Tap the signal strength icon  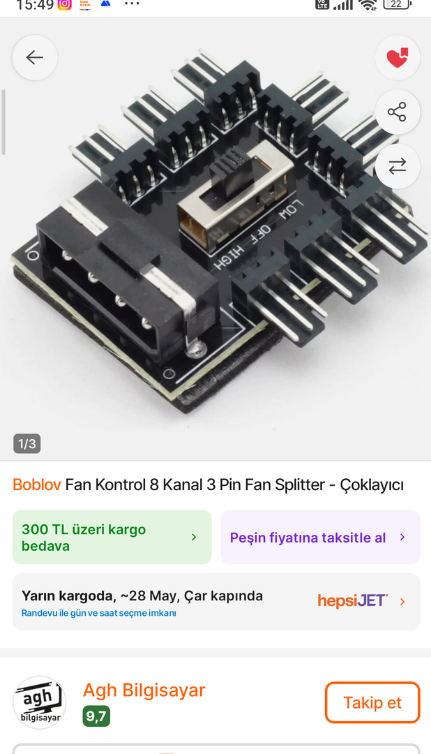pyautogui.click(x=342, y=5)
